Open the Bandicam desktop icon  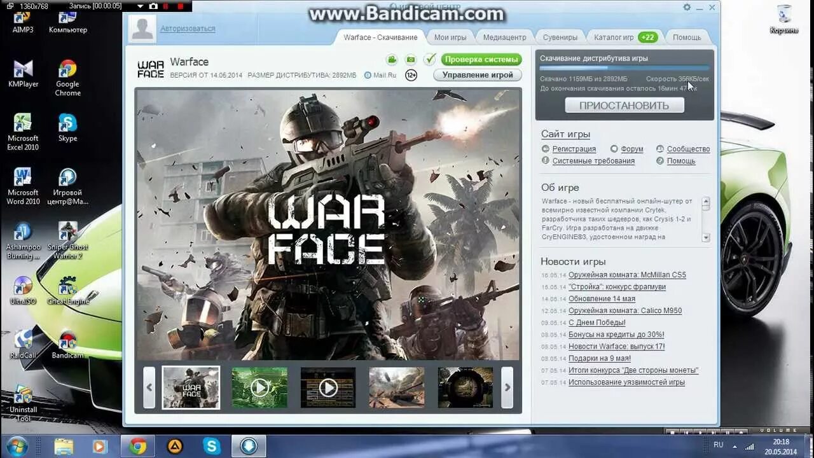(x=68, y=344)
